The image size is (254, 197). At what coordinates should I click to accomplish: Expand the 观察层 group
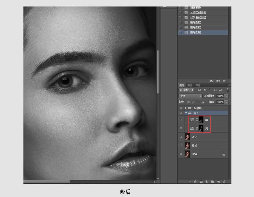click(186, 108)
